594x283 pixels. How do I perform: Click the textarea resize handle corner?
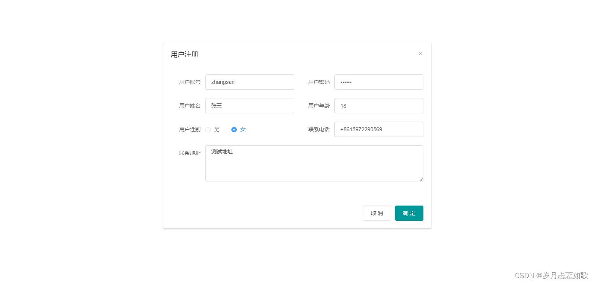421,180
